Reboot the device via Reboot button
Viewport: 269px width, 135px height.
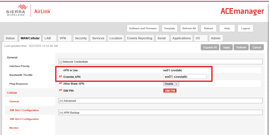click(209, 28)
